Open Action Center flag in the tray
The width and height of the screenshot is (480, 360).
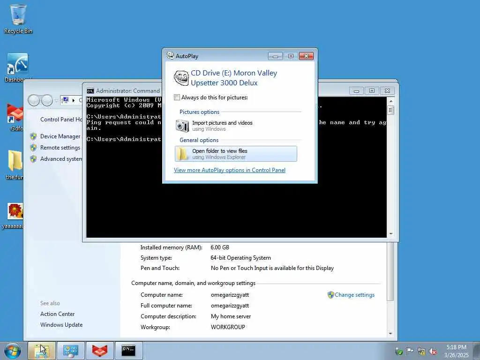tap(410, 351)
